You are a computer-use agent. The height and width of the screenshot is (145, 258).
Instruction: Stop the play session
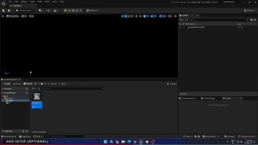(73, 10)
